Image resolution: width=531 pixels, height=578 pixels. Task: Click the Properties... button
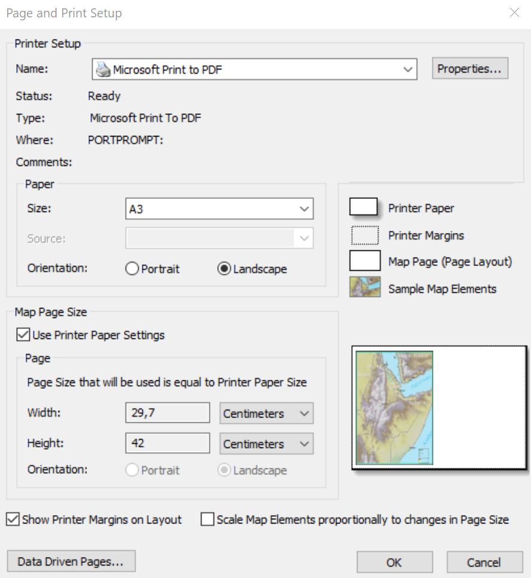pos(470,68)
